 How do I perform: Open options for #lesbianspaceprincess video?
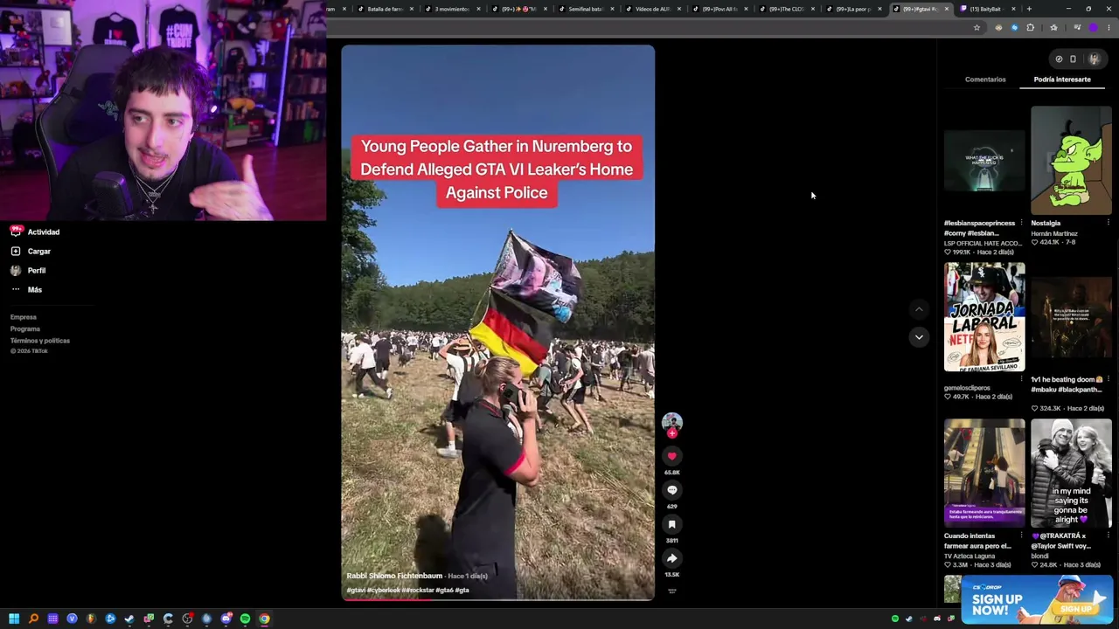[x=1021, y=223]
